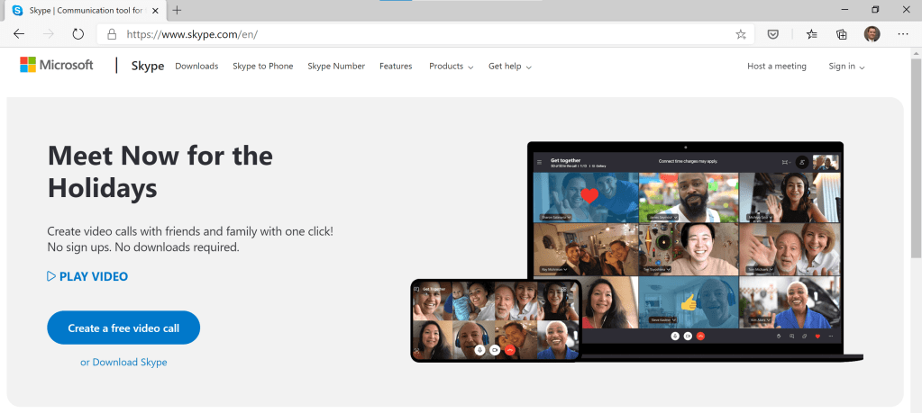Click the Microsoft logo
Viewport: 922px width, 413px height.
(57, 66)
